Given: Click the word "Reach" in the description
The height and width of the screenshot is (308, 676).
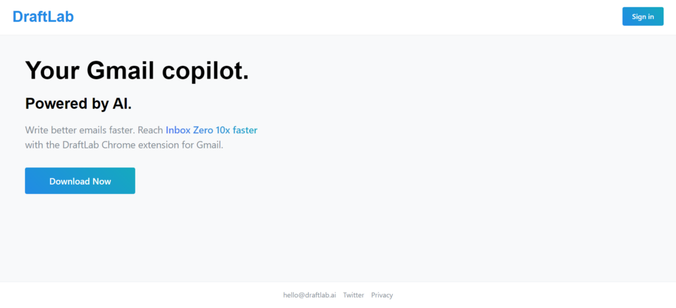Looking at the screenshot, I should 150,130.
